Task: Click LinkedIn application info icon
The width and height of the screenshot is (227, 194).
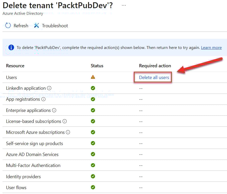Action: [49, 88]
